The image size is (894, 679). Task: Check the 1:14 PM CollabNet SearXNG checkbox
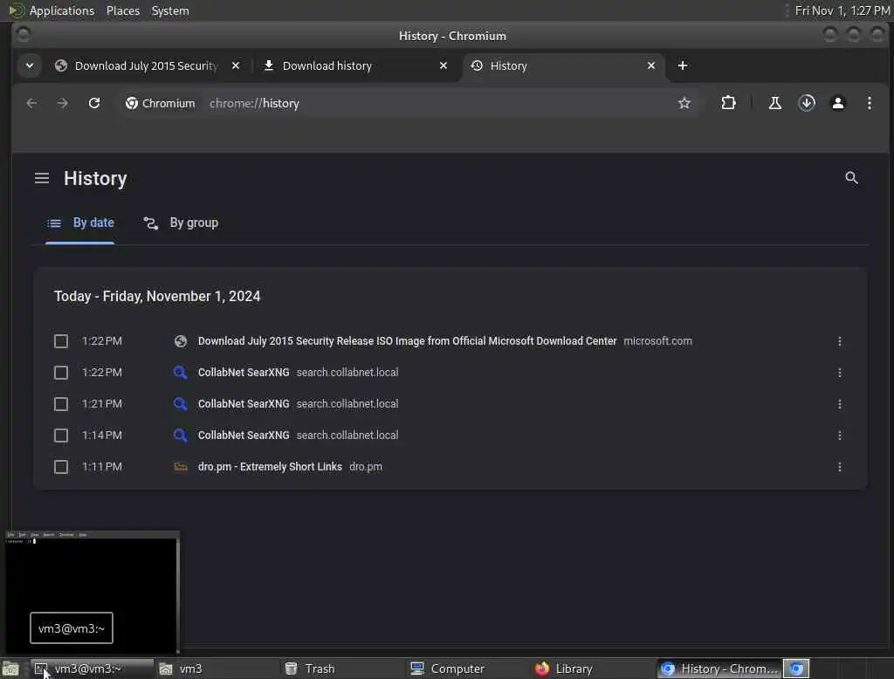coord(61,435)
